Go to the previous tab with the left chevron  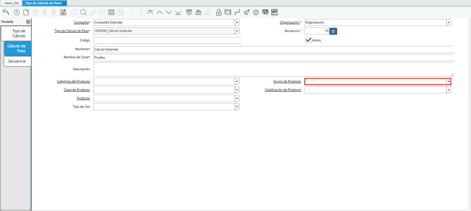click(131, 12)
